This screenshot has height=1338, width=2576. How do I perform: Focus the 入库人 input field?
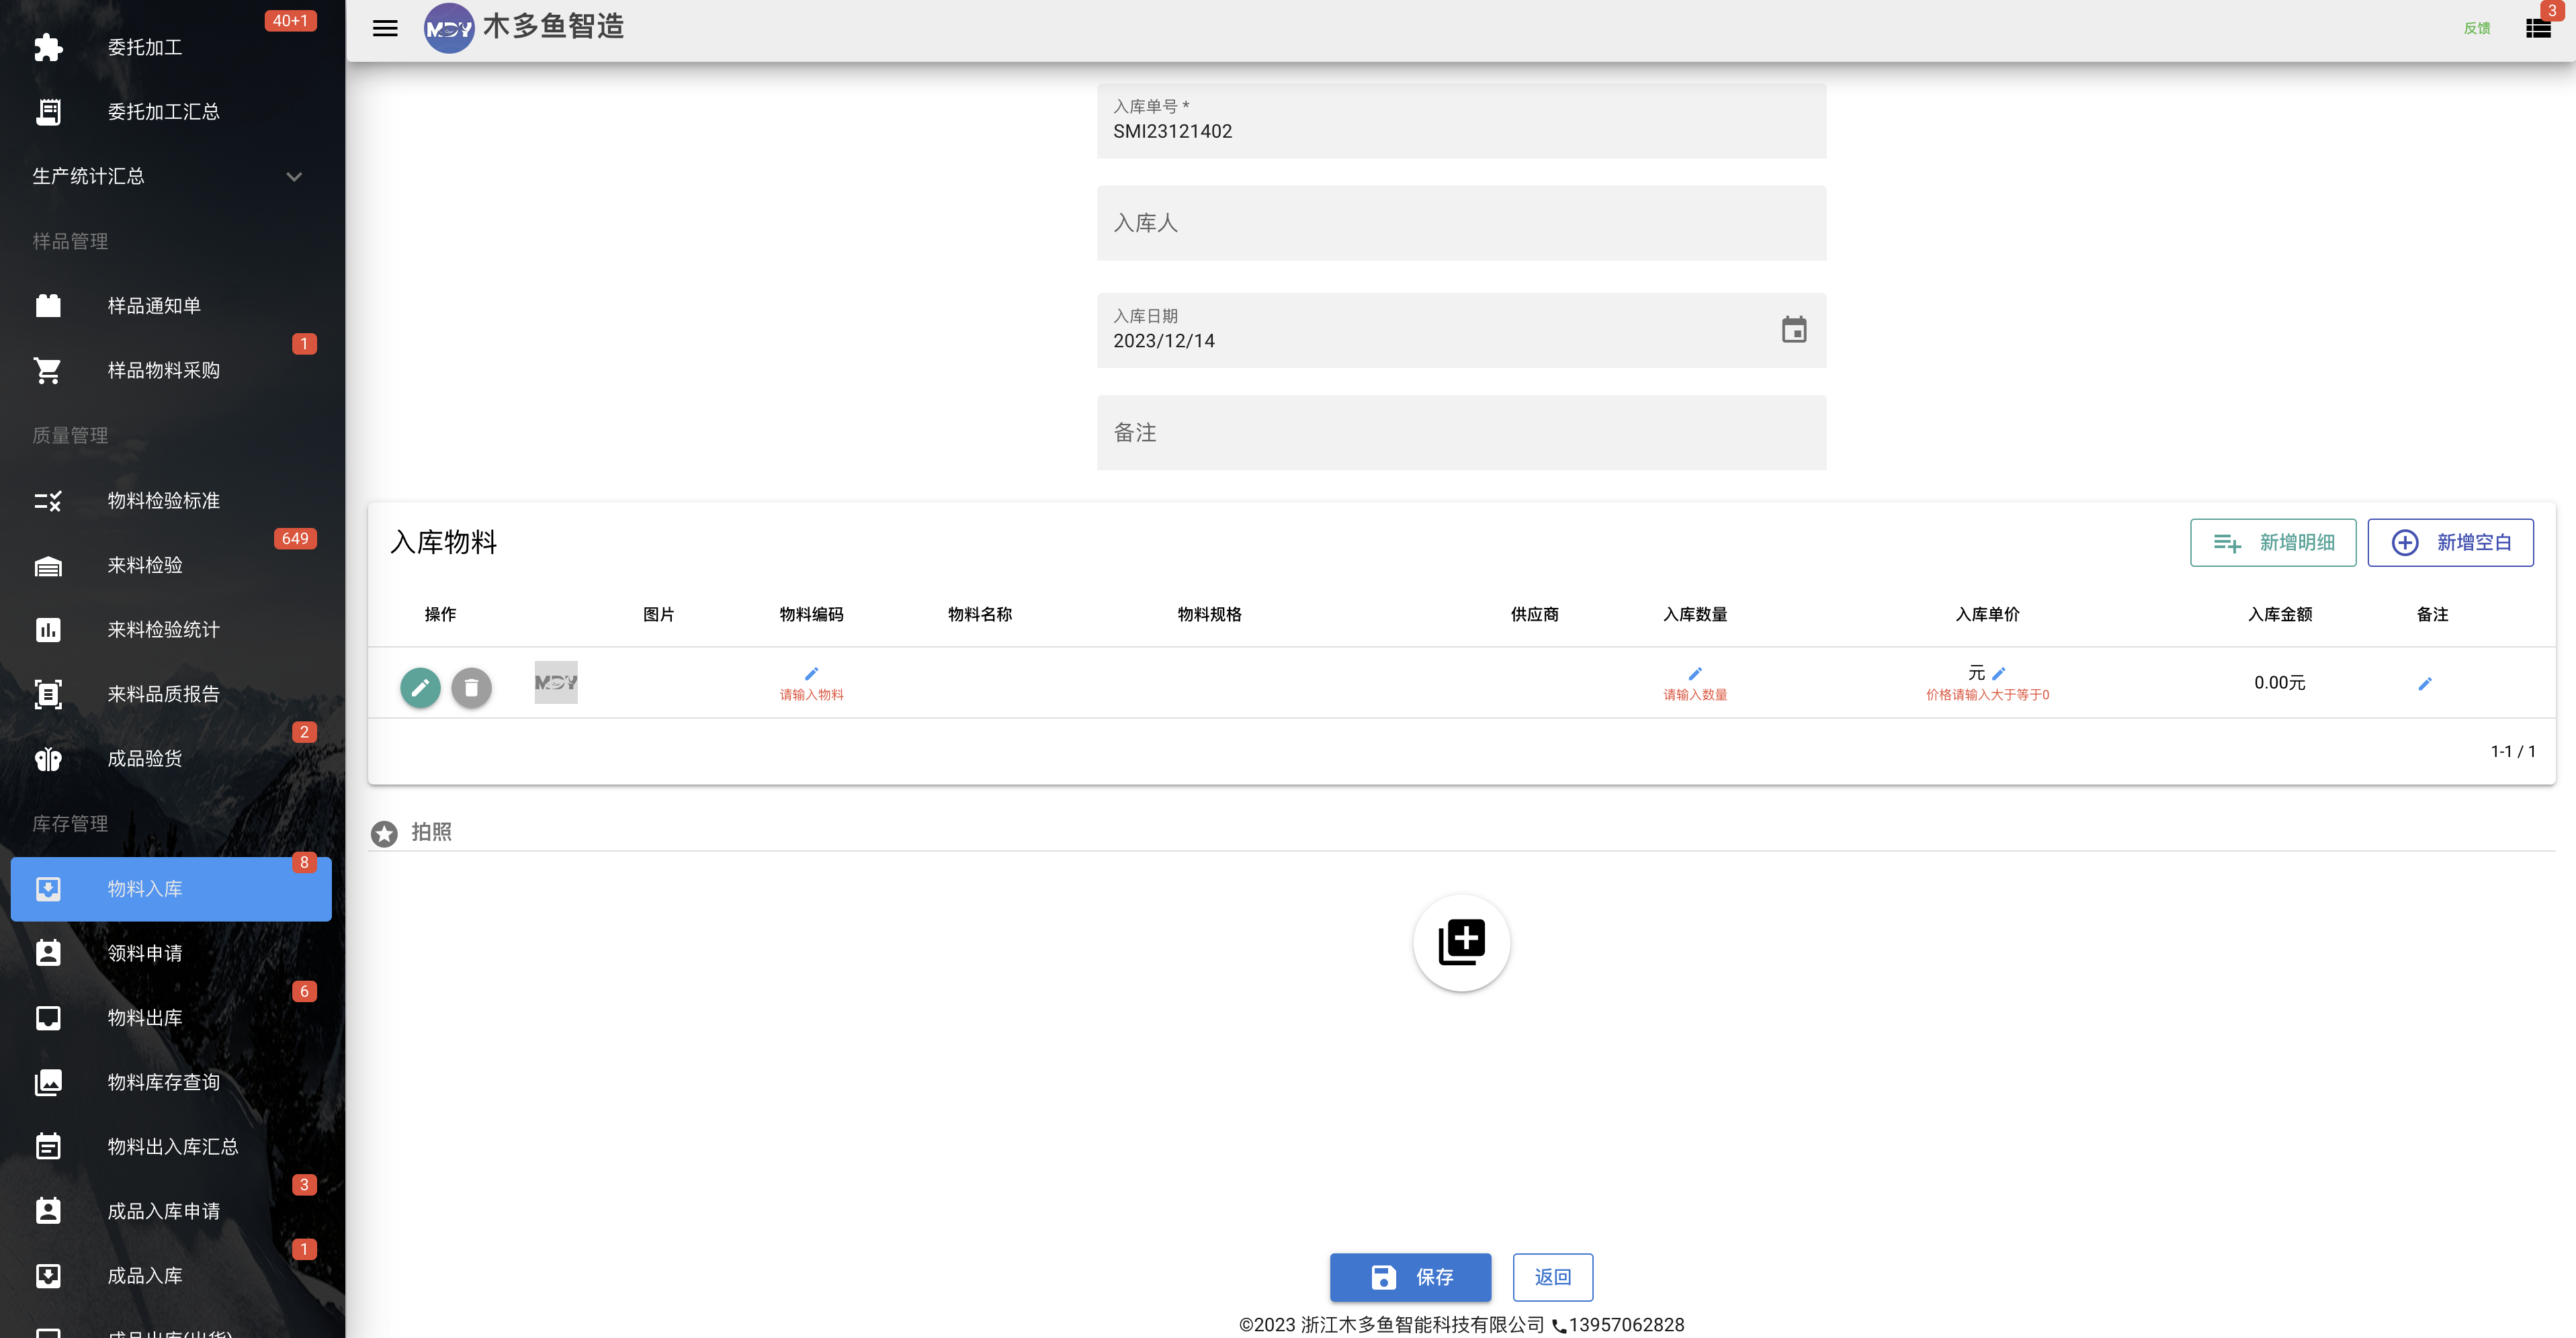(x=1461, y=223)
